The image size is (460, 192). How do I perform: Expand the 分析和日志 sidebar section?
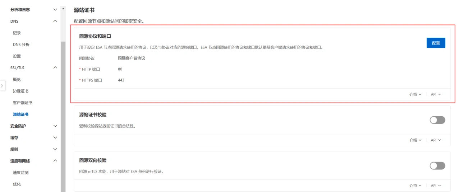(x=55, y=10)
